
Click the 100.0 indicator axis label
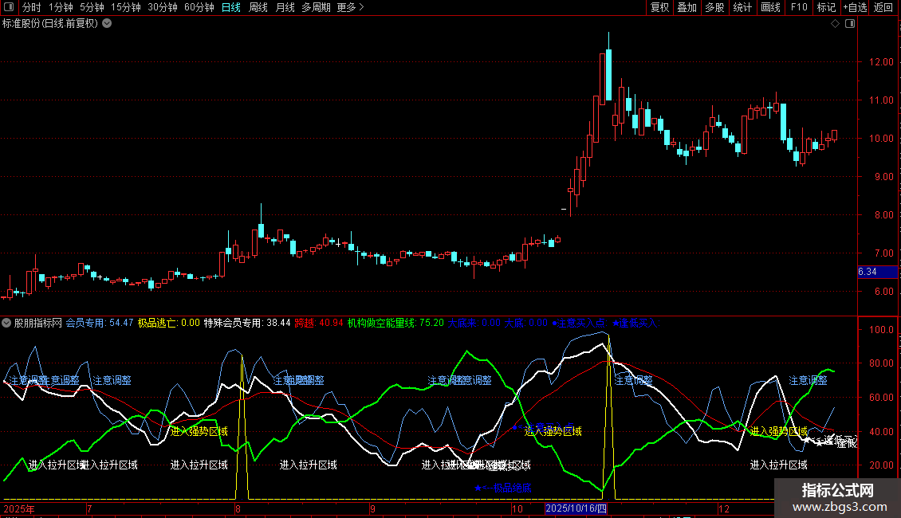click(x=881, y=330)
